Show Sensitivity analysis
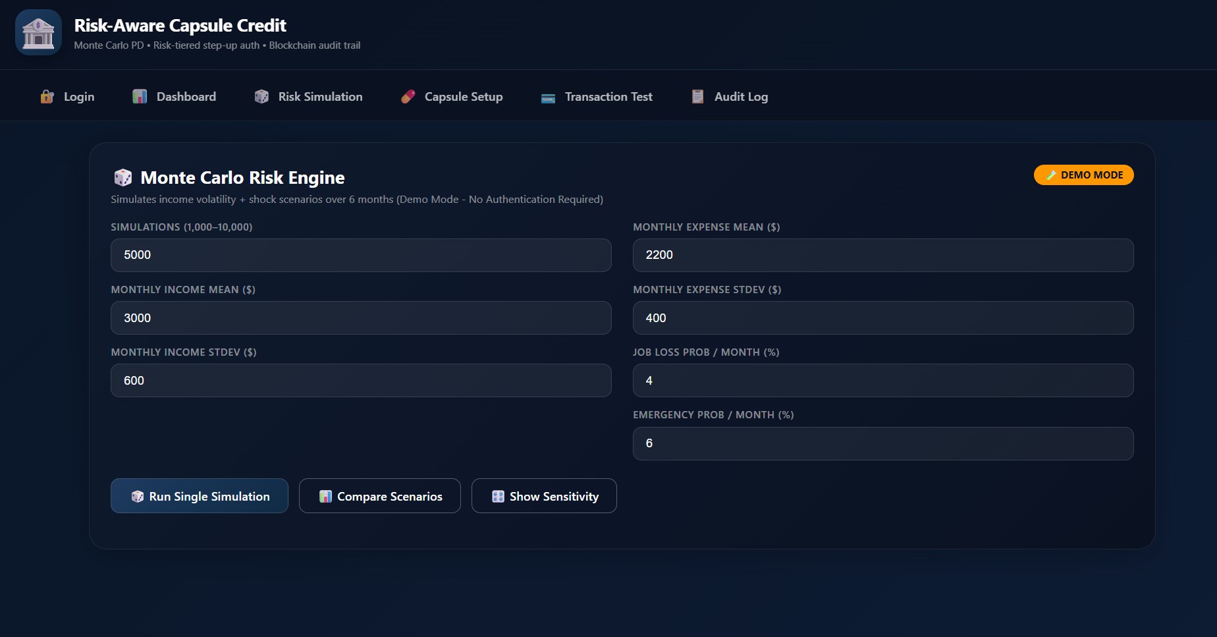1217x637 pixels. pos(544,496)
